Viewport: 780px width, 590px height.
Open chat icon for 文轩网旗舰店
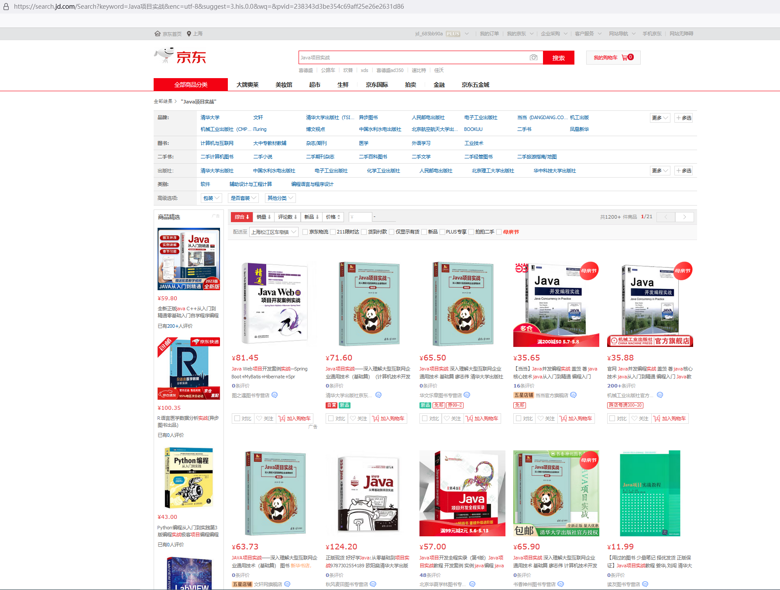(x=287, y=584)
